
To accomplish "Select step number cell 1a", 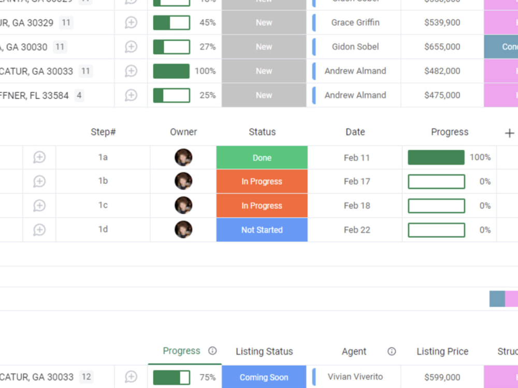I will [x=103, y=157].
